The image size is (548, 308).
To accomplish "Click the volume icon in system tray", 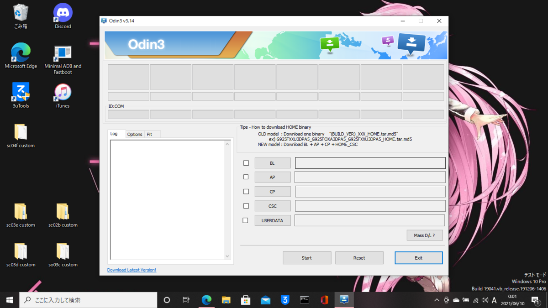I will [x=485, y=300].
